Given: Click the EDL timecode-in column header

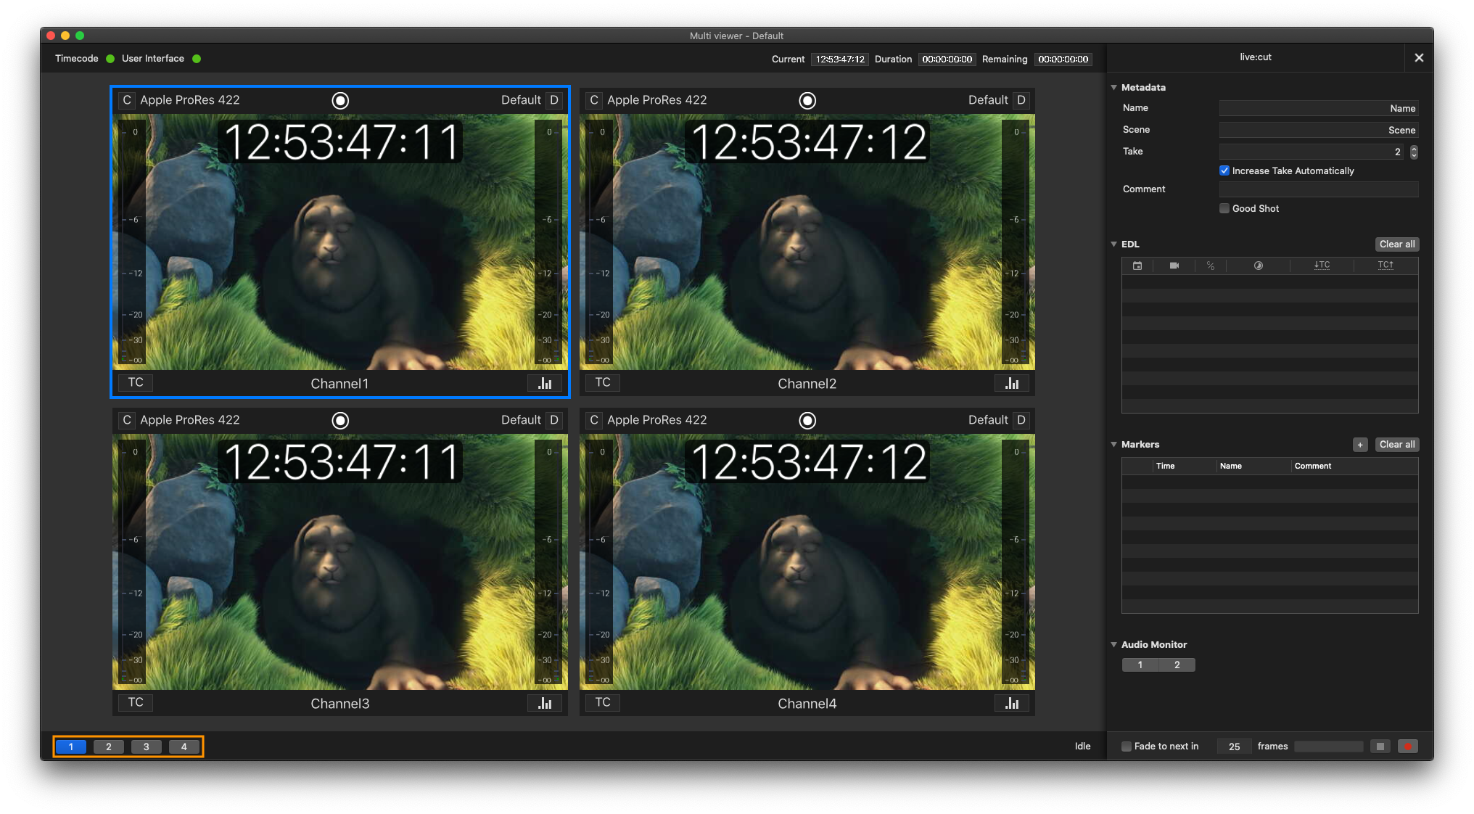Looking at the screenshot, I should tap(1322, 265).
